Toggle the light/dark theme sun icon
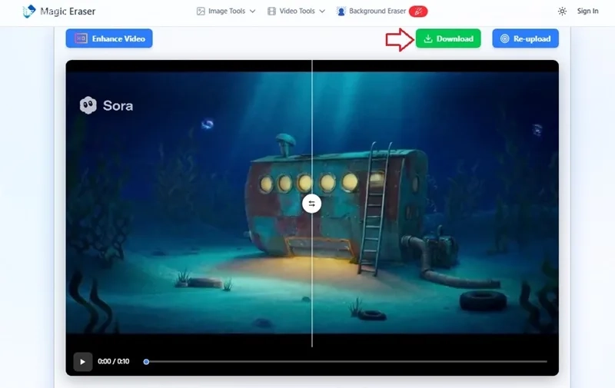This screenshot has height=388, width=615. pos(562,12)
